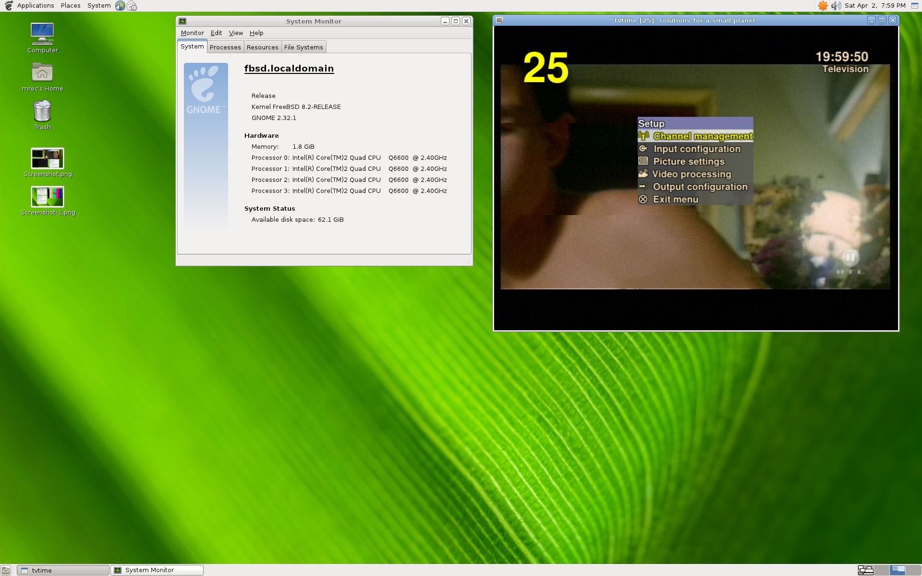Click the GNOME foot icon in top panel
Image resolution: width=922 pixels, height=576 pixels.
point(9,6)
